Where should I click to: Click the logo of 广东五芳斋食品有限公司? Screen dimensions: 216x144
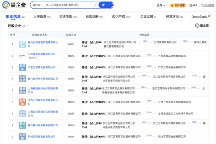click(x=22, y=67)
